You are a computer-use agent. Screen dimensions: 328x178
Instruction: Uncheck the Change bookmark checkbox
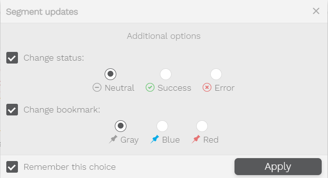coord(12,110)
